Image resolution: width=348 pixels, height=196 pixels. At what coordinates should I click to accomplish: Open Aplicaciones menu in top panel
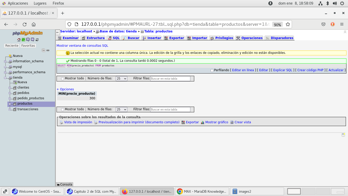pos(18,3)
